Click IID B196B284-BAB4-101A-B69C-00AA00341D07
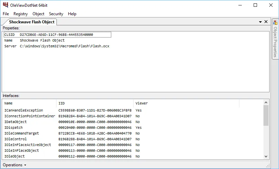The image size is (279, 169). [x=95, y=116]
